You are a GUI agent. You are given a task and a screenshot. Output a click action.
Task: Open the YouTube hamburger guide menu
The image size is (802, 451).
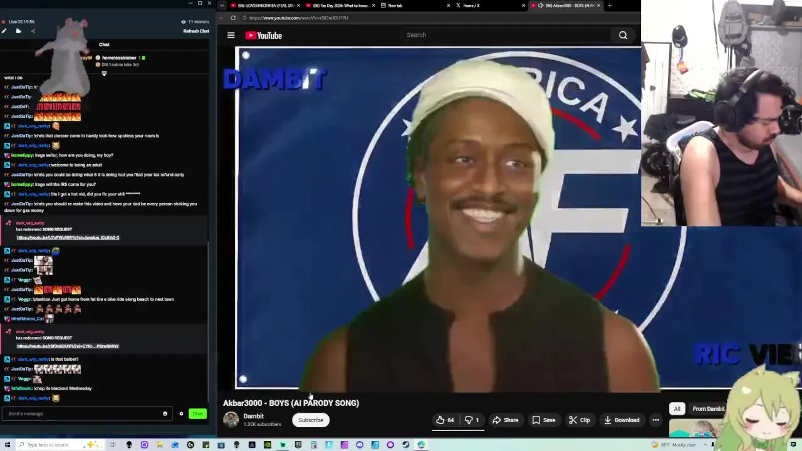231,36
